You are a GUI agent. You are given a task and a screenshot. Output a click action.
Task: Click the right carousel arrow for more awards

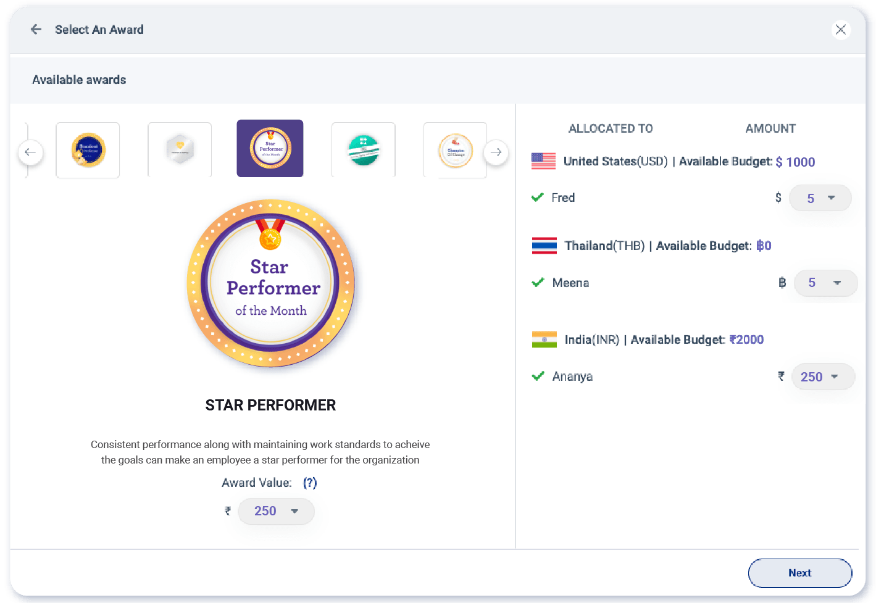coord(496,151)
